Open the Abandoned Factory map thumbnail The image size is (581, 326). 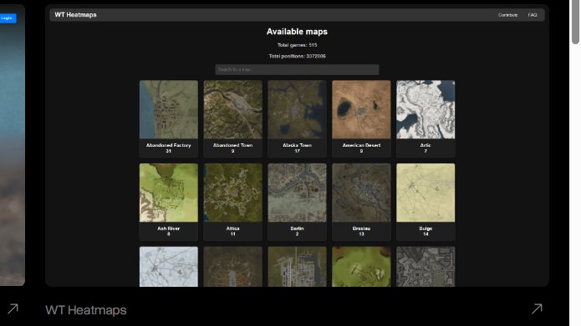(169, 109)
